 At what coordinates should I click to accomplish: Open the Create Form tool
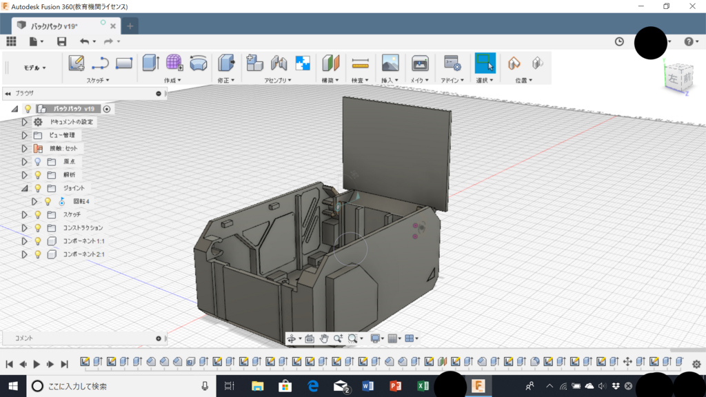click(174, 63)
